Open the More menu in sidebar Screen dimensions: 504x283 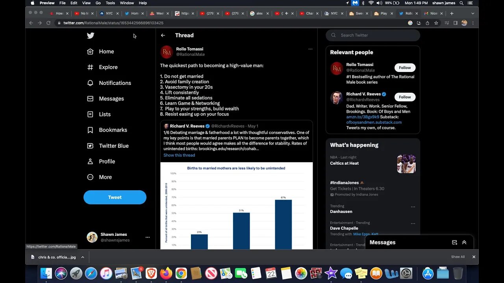click(x=99, y=177)
